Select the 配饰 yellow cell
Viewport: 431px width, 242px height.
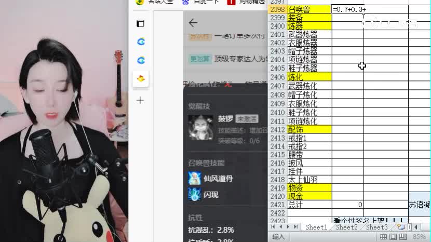pyautogui.click(x=309, y=129)
